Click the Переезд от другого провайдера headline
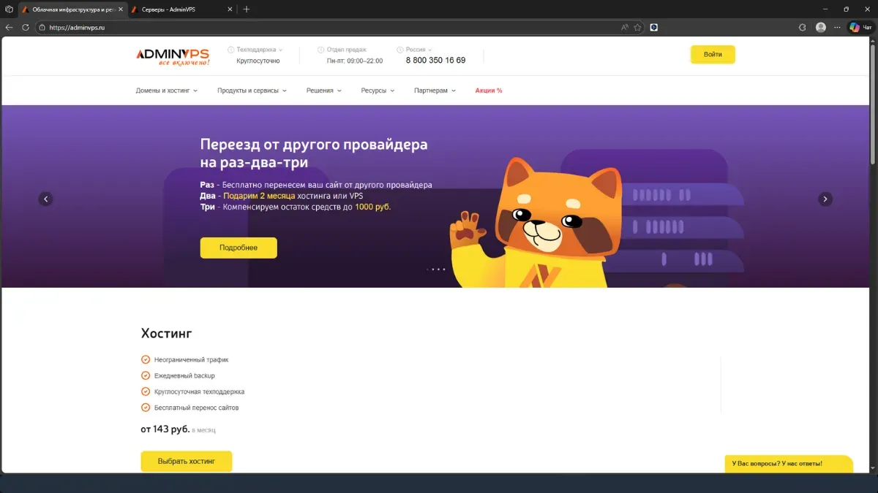Image resolution: width=878 pixels, height=493 pixels. coord(314,153)
